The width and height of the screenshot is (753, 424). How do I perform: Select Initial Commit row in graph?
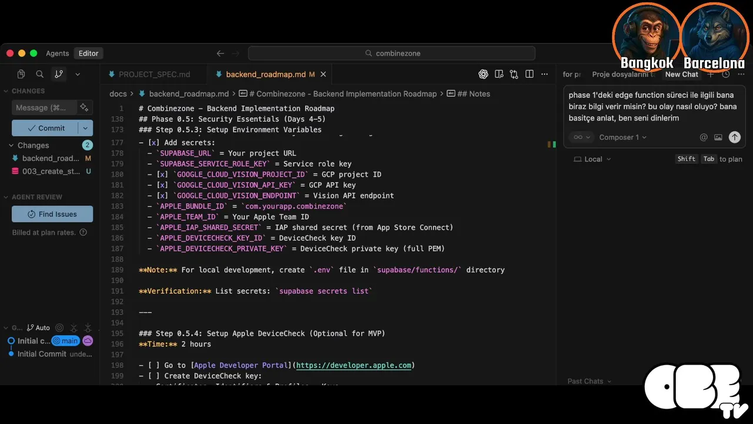coord(50,354)
